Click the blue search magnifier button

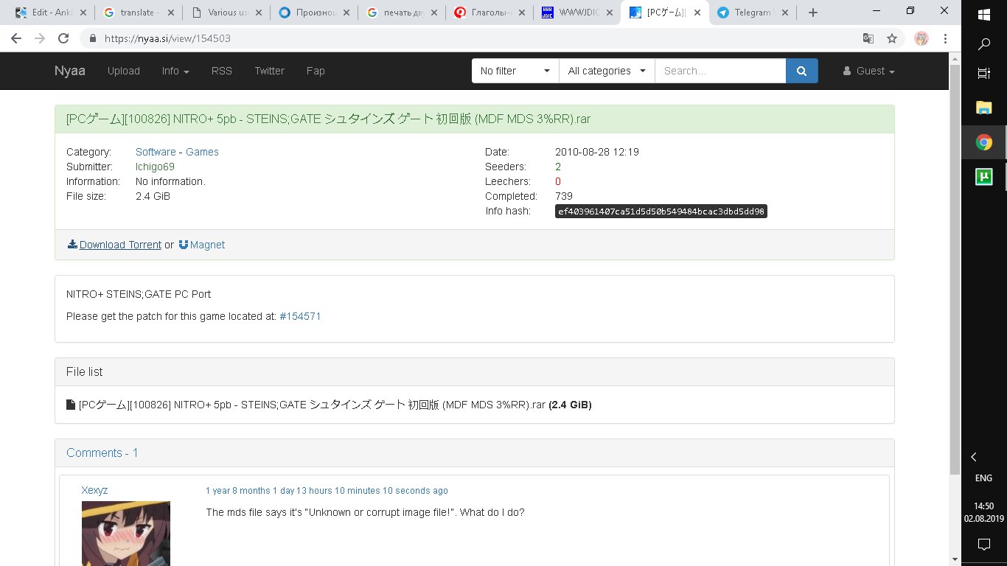(801, 71)
